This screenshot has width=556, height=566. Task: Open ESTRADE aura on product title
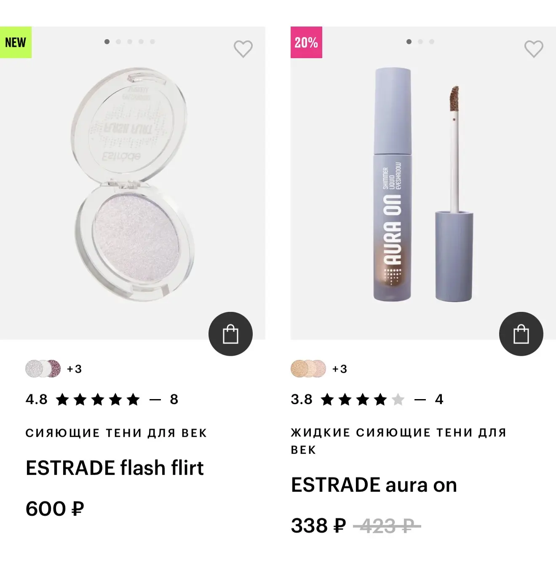(374, 485)
